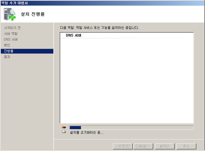The image size is (205, 151).
Task: Click the installing roles description text
Action: click(x=99, y=28)
